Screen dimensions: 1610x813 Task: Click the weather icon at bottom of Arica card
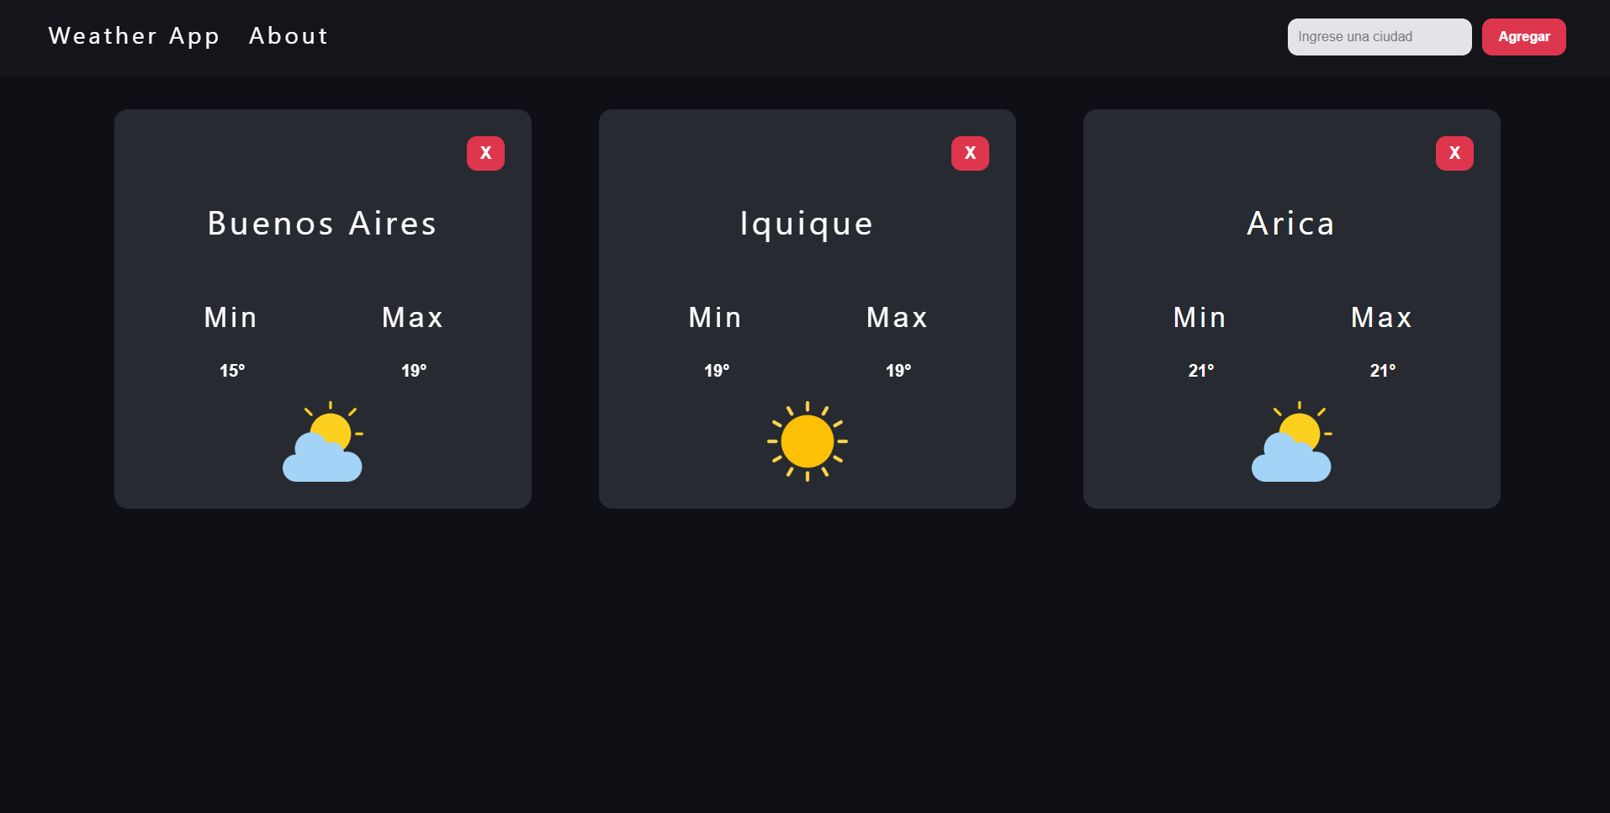coord(1291,440)
